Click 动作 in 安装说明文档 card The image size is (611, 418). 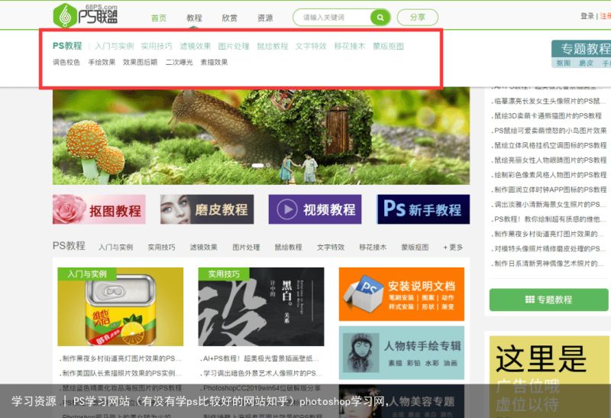tap(448, 298)
